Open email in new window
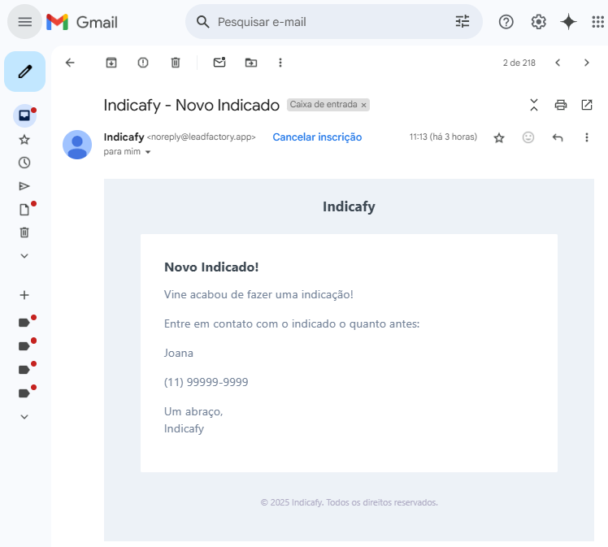608x547 pixels. pyautogui.click(x=587, y=105)
